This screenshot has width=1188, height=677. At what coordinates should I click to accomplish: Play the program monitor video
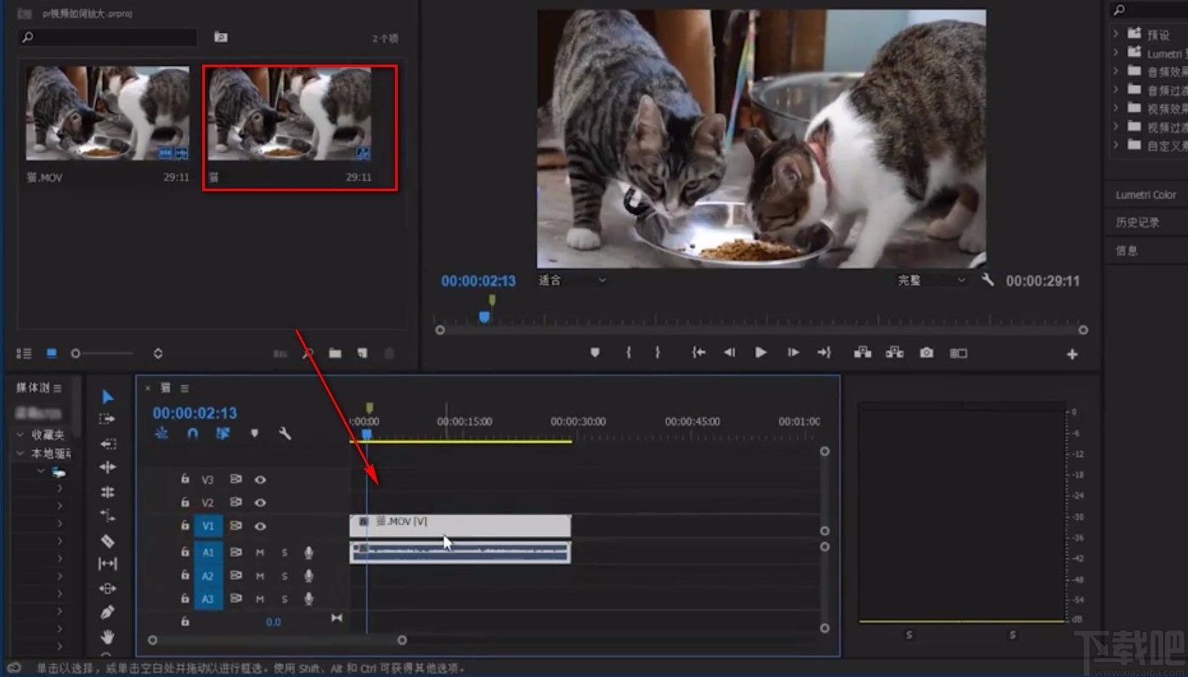click(761, 353)
